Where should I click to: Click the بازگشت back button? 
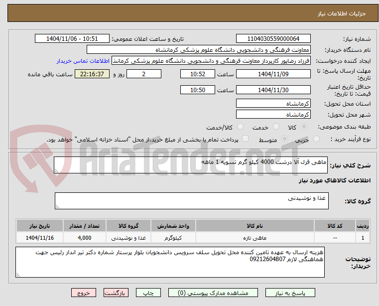coord(116,293)
